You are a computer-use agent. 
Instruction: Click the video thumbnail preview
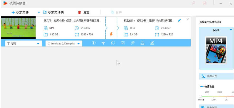pos(18,28)
